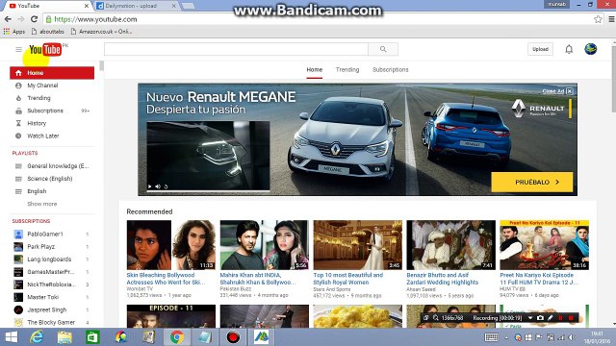The height and width of the screenshot is (346, 616).
Task: Switch to the Trending top tab
Action: (x=347, y=70)
